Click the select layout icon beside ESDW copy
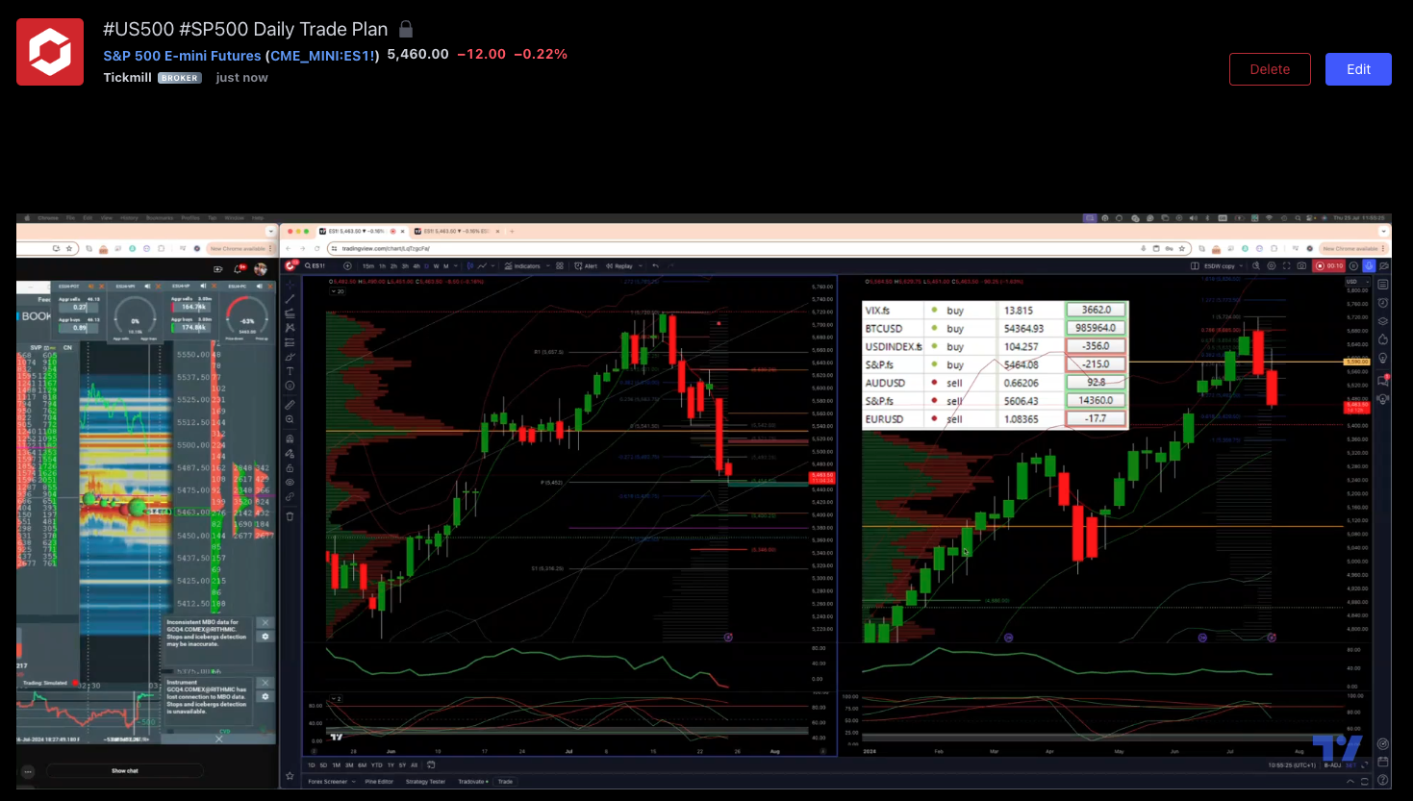1413x801 pixels. point(1195,266)
